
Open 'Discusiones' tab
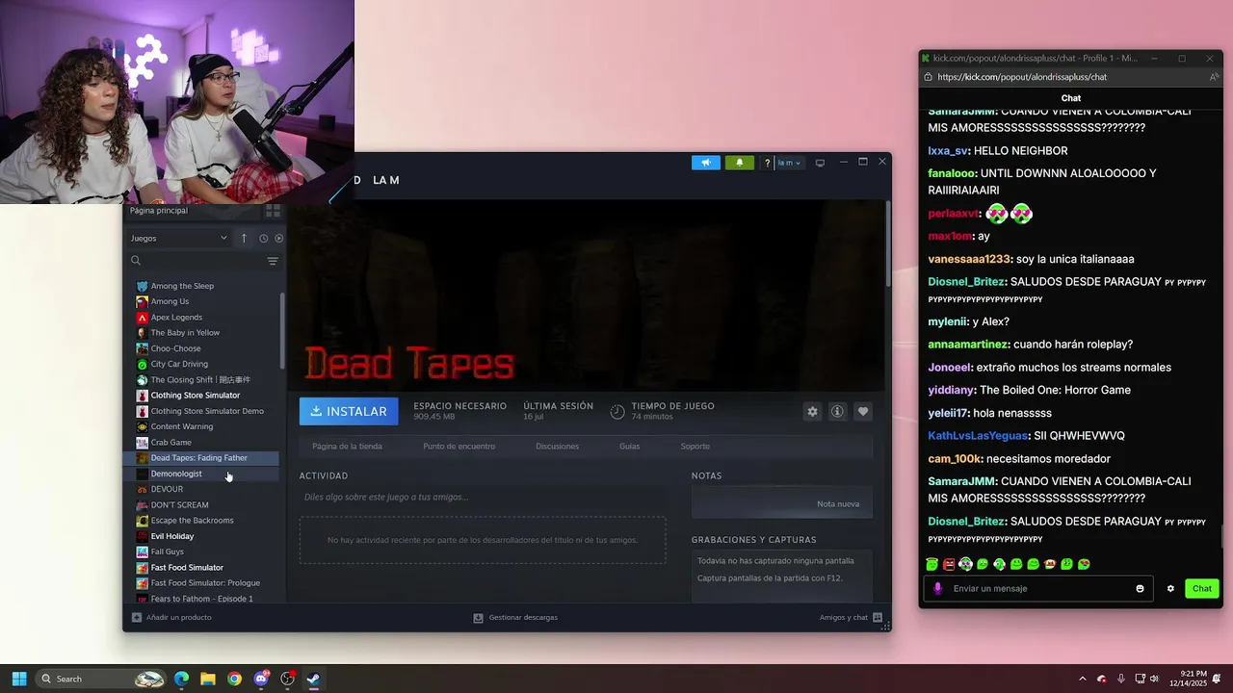pos(557,446)
